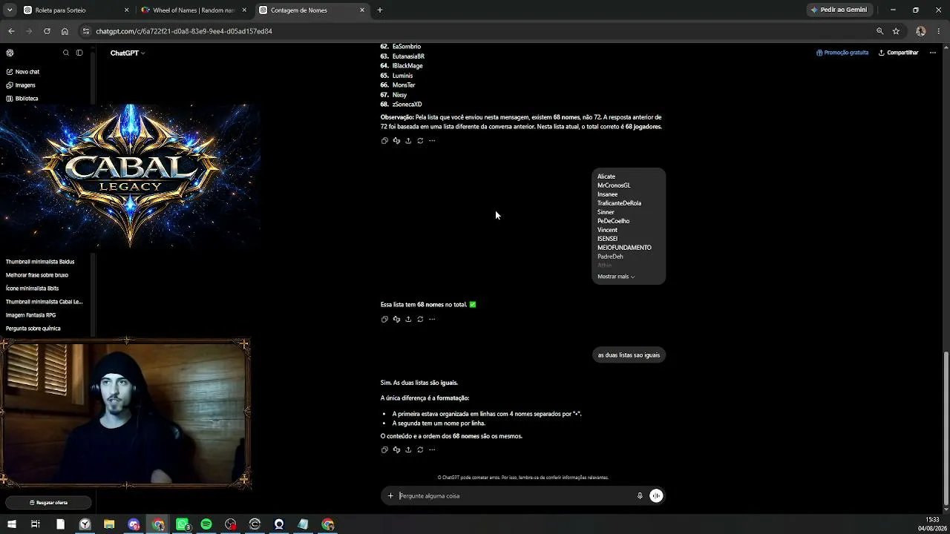The width and height of the screenshot is (950, 534).
Task: Open chat 'Melhorar frase sobre bruxo'
Action: (37, 275)
